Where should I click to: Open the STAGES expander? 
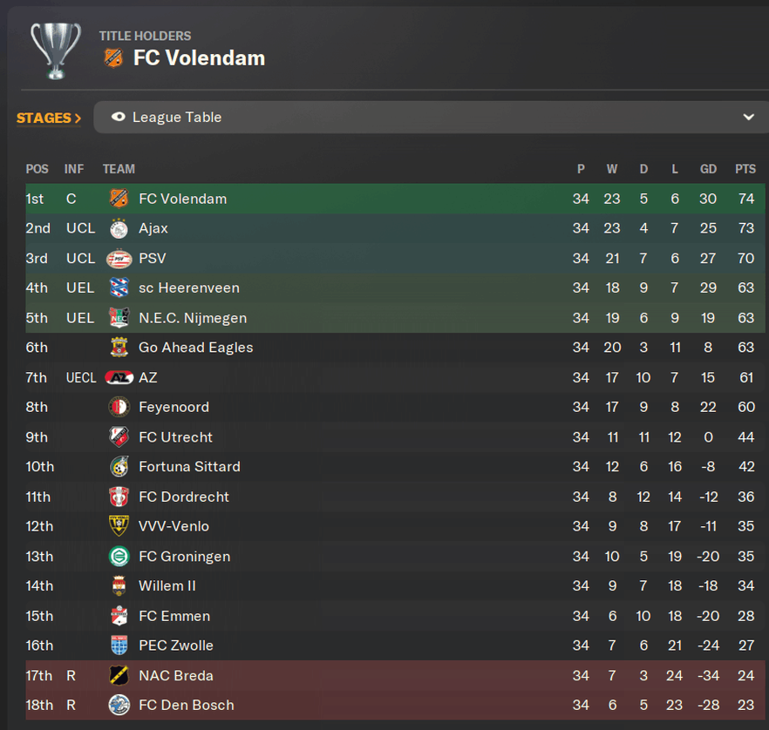[x=49, y=118]
